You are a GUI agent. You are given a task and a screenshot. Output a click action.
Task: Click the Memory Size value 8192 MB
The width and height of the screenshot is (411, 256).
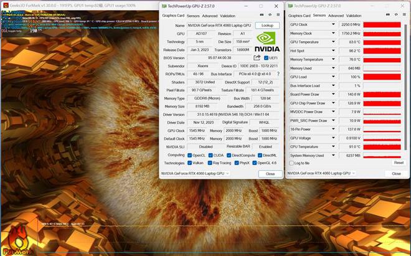202,107
